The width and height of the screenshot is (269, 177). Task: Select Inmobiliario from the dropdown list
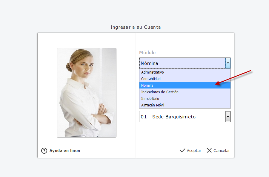click(150, 99)
